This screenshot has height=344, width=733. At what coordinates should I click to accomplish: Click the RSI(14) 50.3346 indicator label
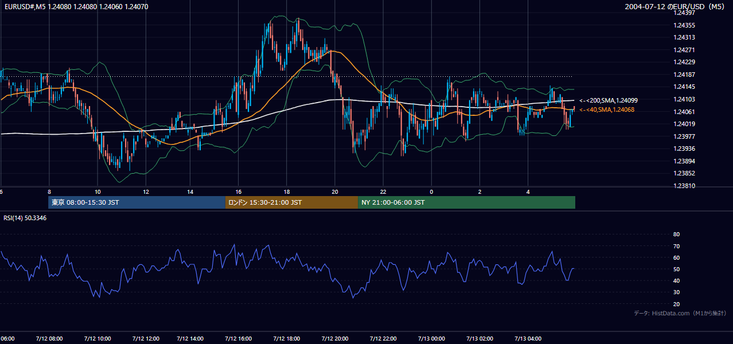click(x=25, y=218)
